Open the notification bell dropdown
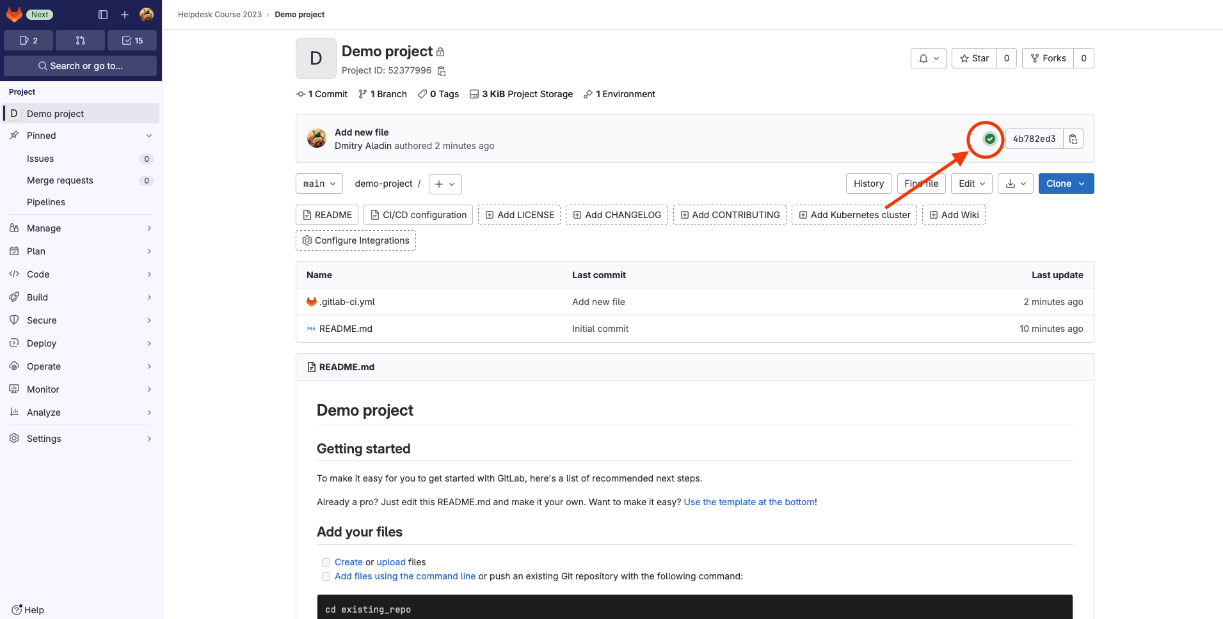The width and height of the screenshot is (1223, 619). 928,58
